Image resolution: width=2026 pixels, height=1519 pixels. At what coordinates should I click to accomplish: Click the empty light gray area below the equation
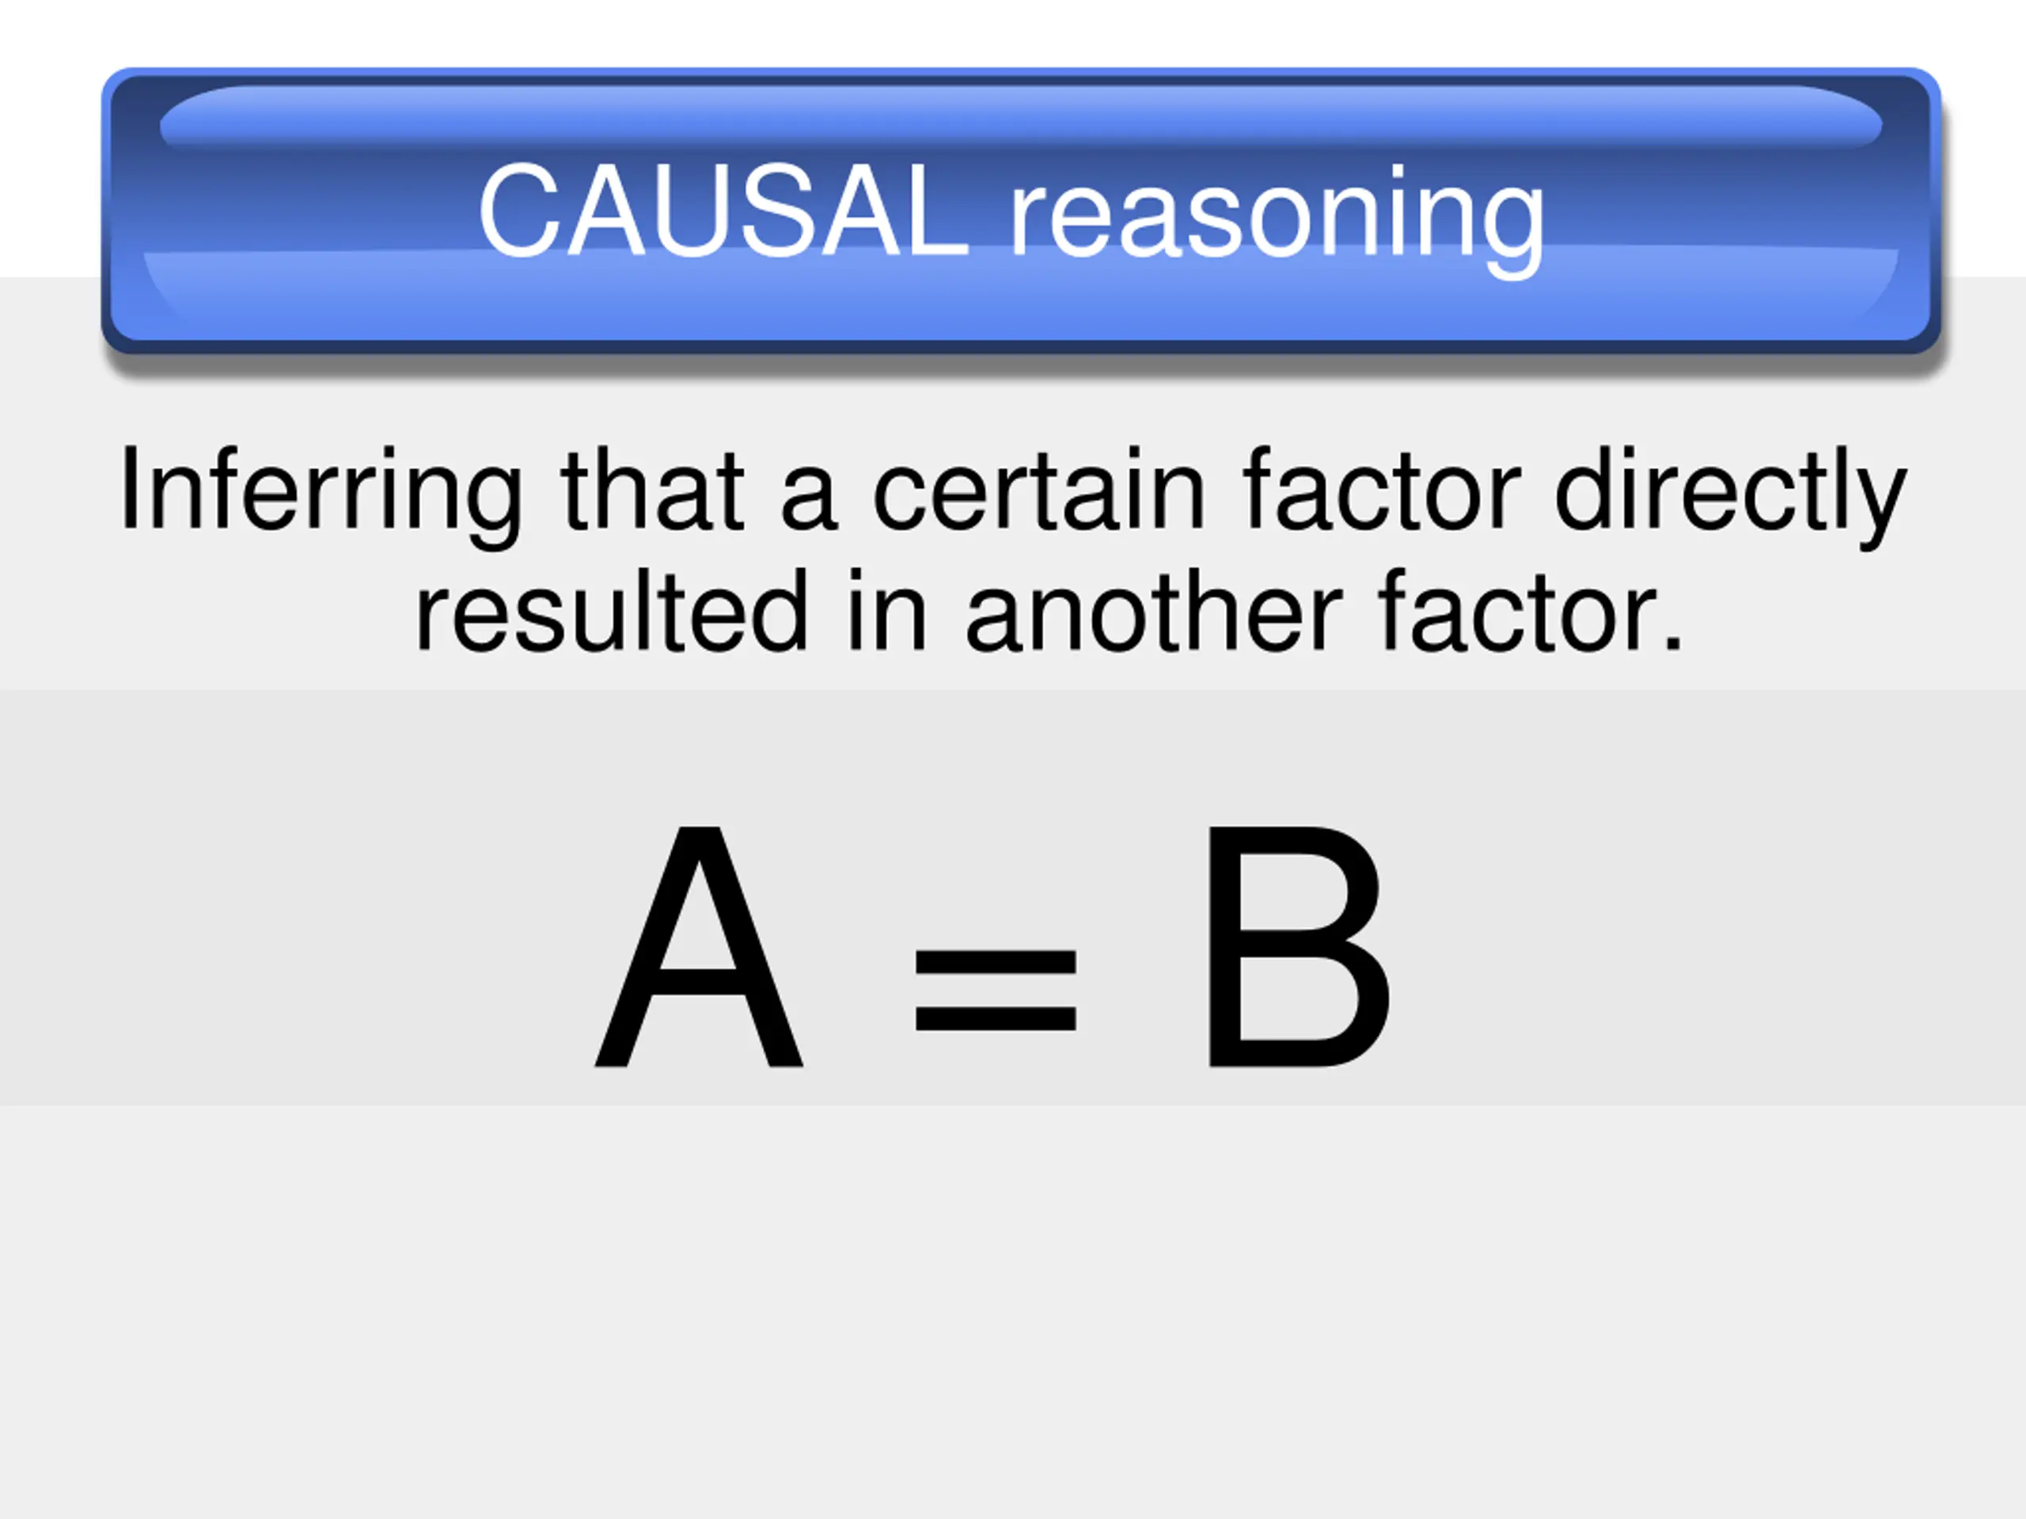click(1013, 1309)
